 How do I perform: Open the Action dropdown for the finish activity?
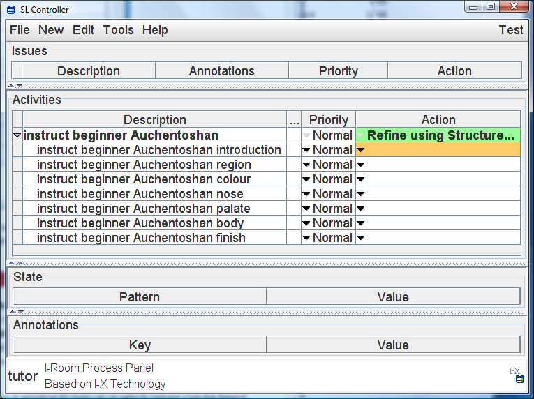pos(361,238)
